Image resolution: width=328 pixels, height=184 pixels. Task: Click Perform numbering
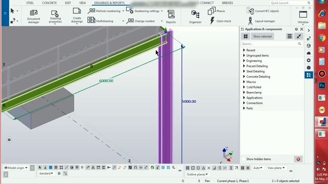coord(104,11)
